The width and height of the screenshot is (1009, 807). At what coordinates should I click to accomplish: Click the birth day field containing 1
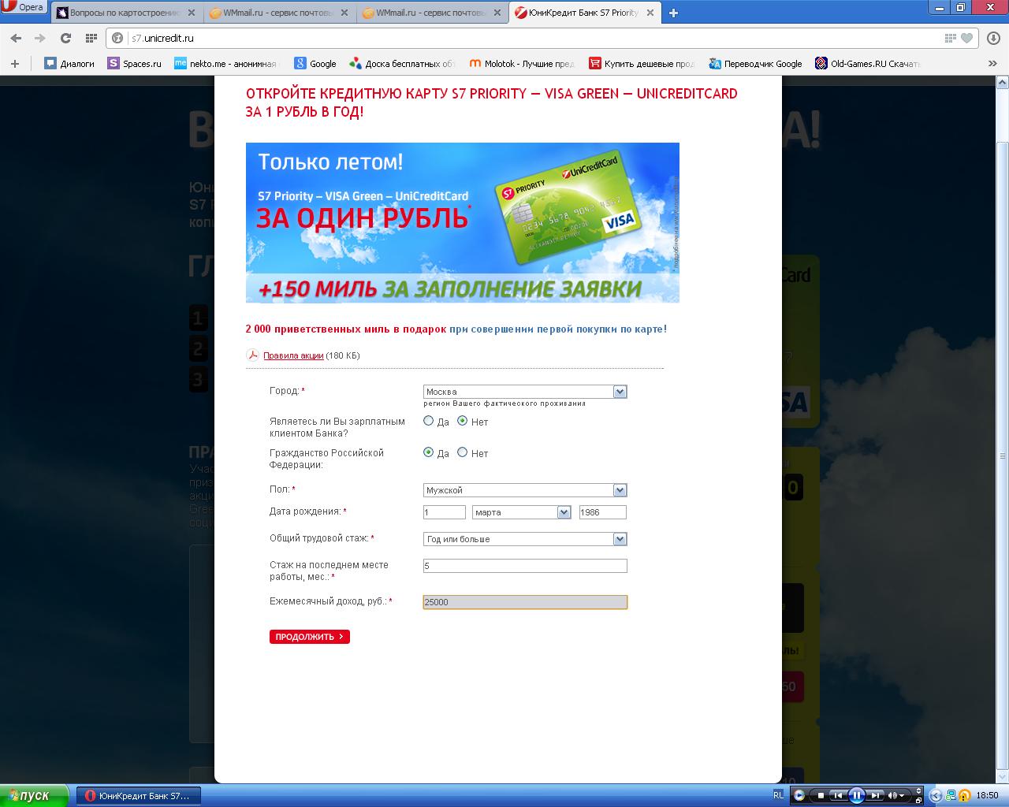pyautogui.click(x=445, y=512)
